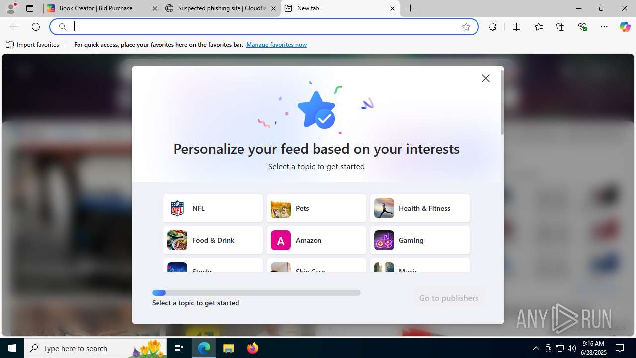This screenshot has height=358, width=636.
Task: Open the Extensions icon
Action: coord(492,27)
